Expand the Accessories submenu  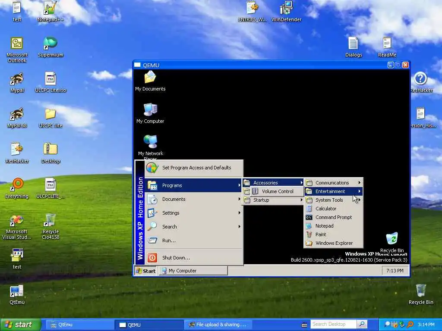point(273,183)
